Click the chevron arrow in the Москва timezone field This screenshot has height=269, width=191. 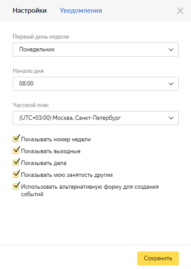tap(171, 118)
